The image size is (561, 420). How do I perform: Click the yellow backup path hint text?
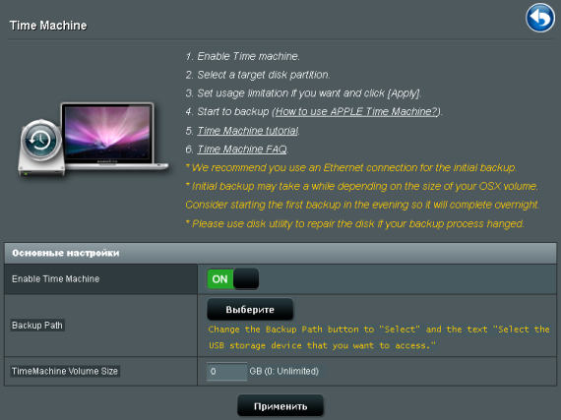click(379, 337)
